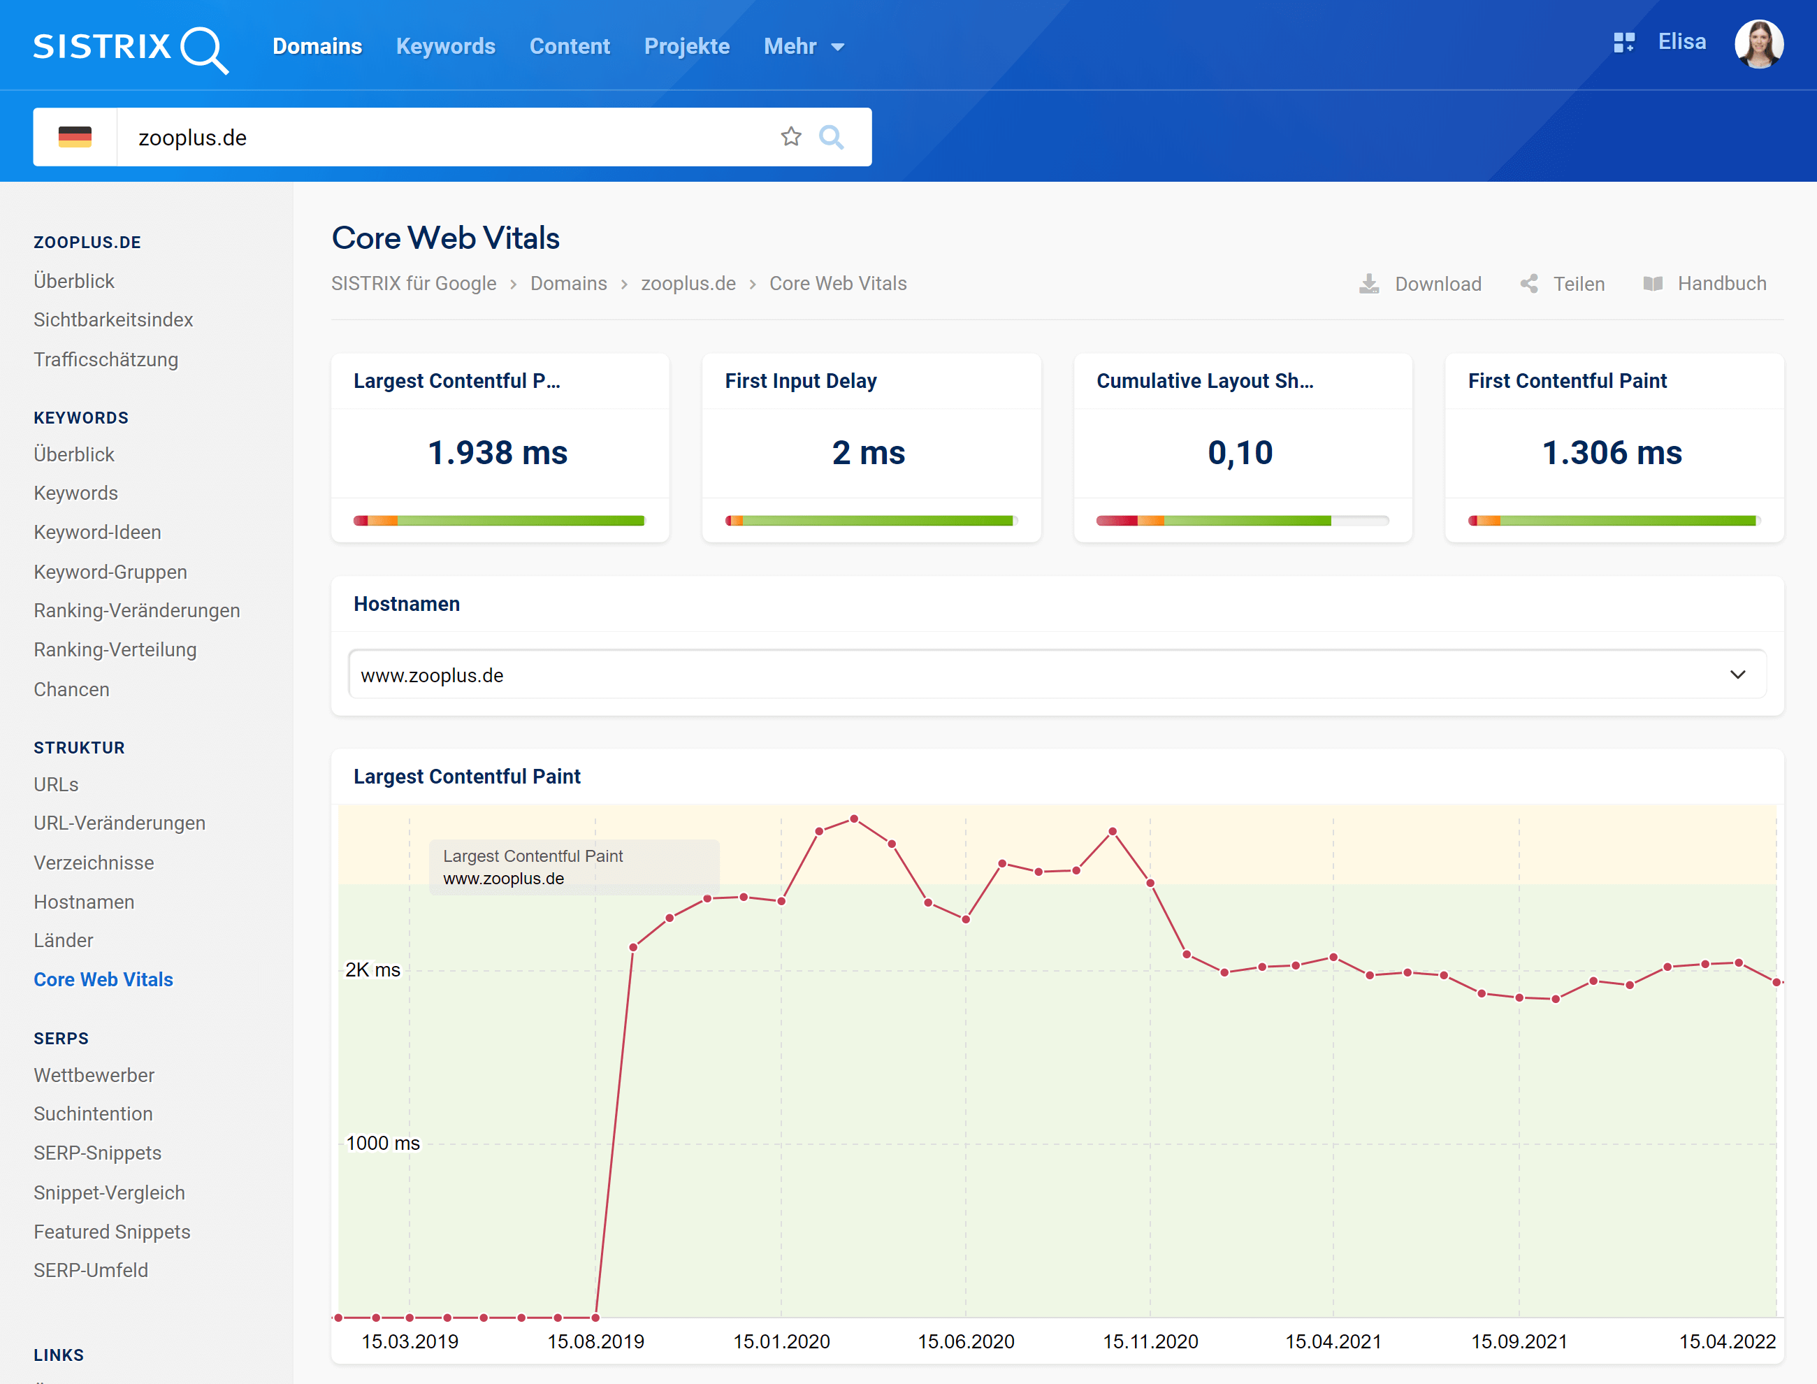Open the www.zooplus.de hostname dropdown
This screenshot has width=1817, height=1384.
coord(1057,675)
